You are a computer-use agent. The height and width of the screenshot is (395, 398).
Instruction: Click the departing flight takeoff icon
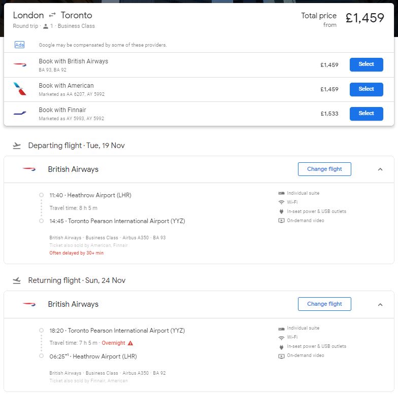[17, 146]
